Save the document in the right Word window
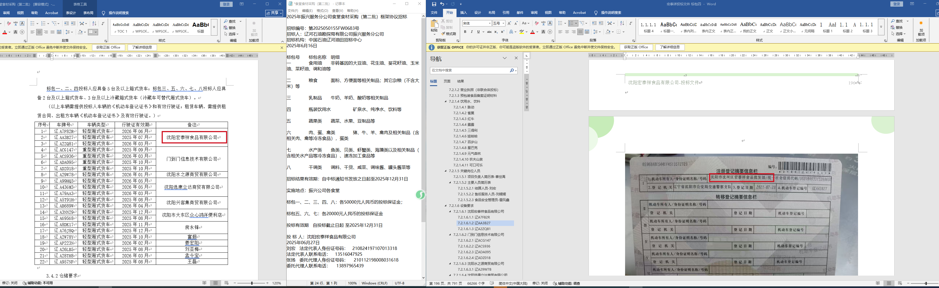This screenshot has width=939, height=288. (x=434, y=4)
